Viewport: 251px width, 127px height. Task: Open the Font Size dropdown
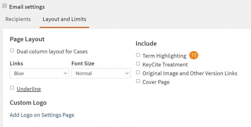(x=101, y=73)
